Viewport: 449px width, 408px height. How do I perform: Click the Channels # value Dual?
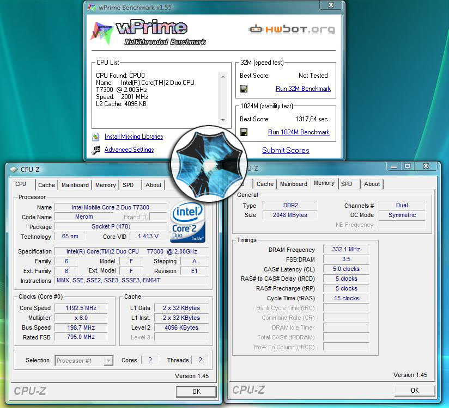[x=402, y=205]
